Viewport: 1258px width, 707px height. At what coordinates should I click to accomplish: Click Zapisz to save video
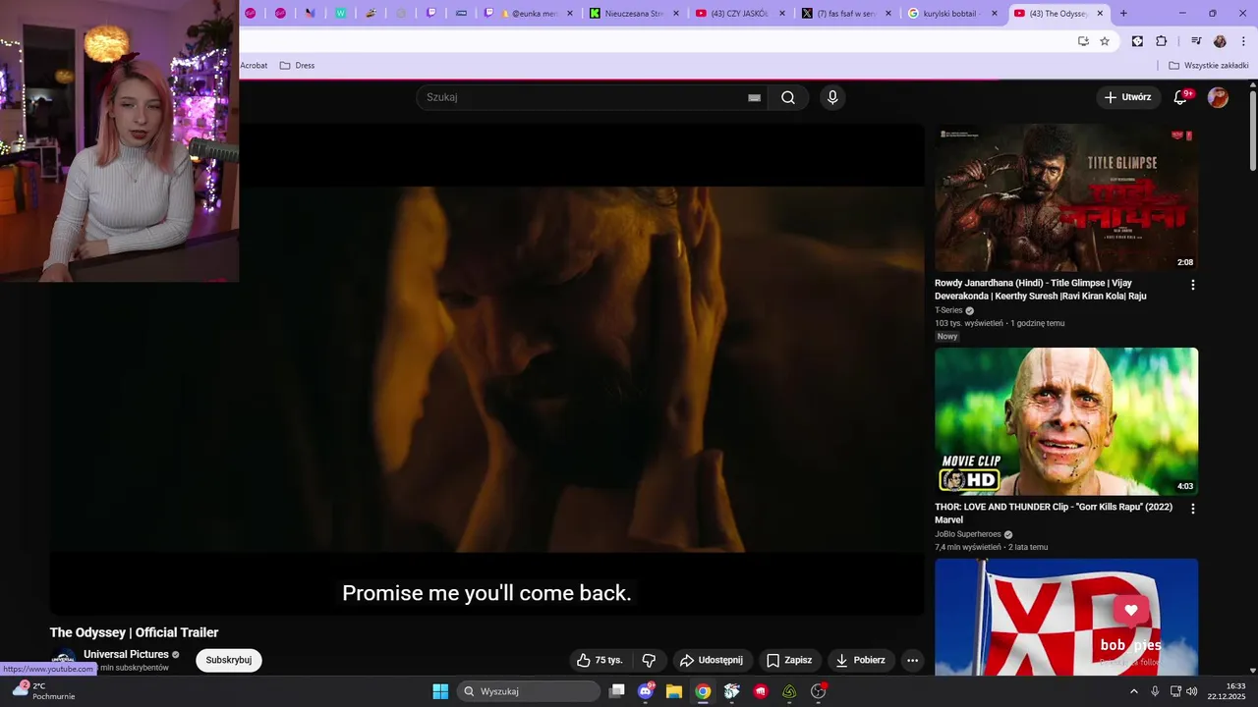pyautogui.click(x=789, y=660)
